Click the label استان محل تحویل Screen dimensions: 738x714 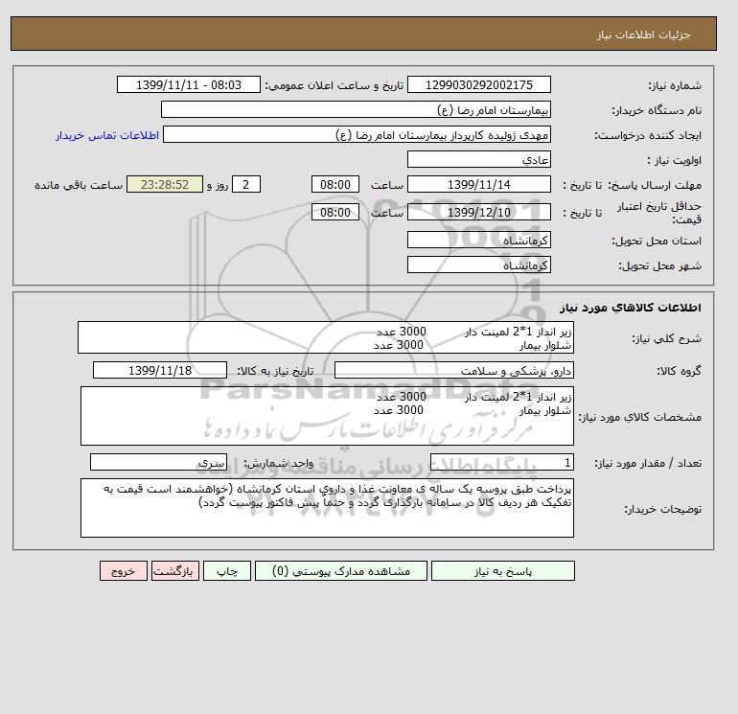pyautogui.click(x=657, y=241)
